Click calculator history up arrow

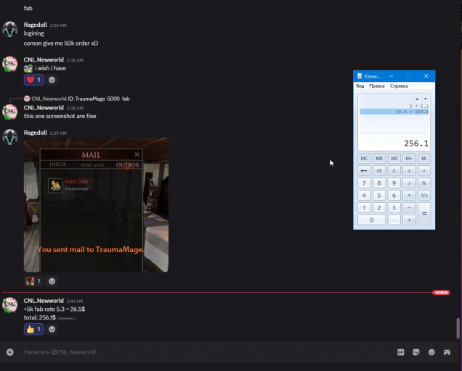click(417, 99)
